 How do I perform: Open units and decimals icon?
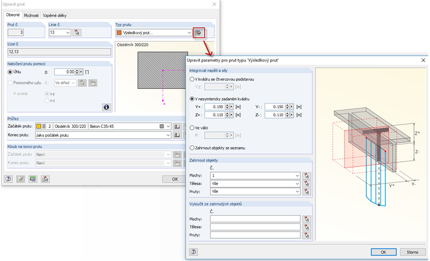[33, 179]
